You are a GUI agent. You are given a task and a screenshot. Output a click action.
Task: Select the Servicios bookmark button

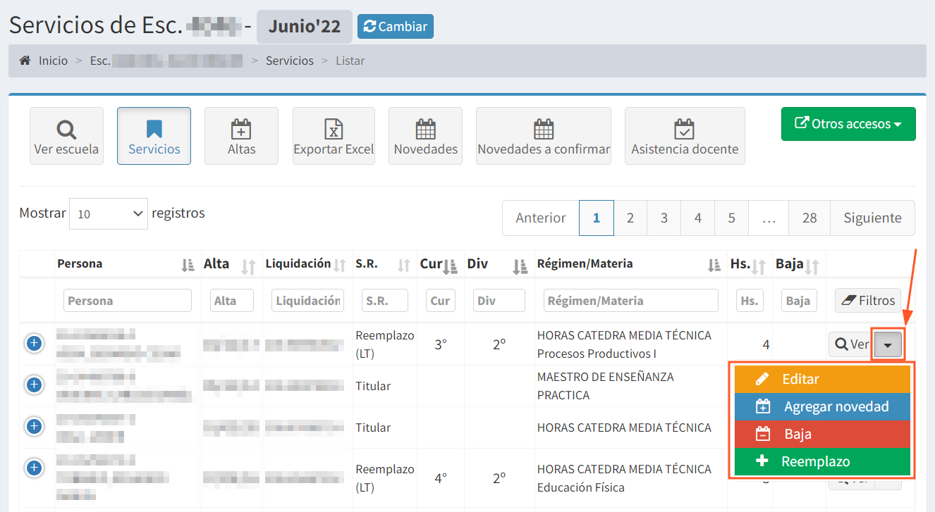pyautogui.click(x=154, y=136)
